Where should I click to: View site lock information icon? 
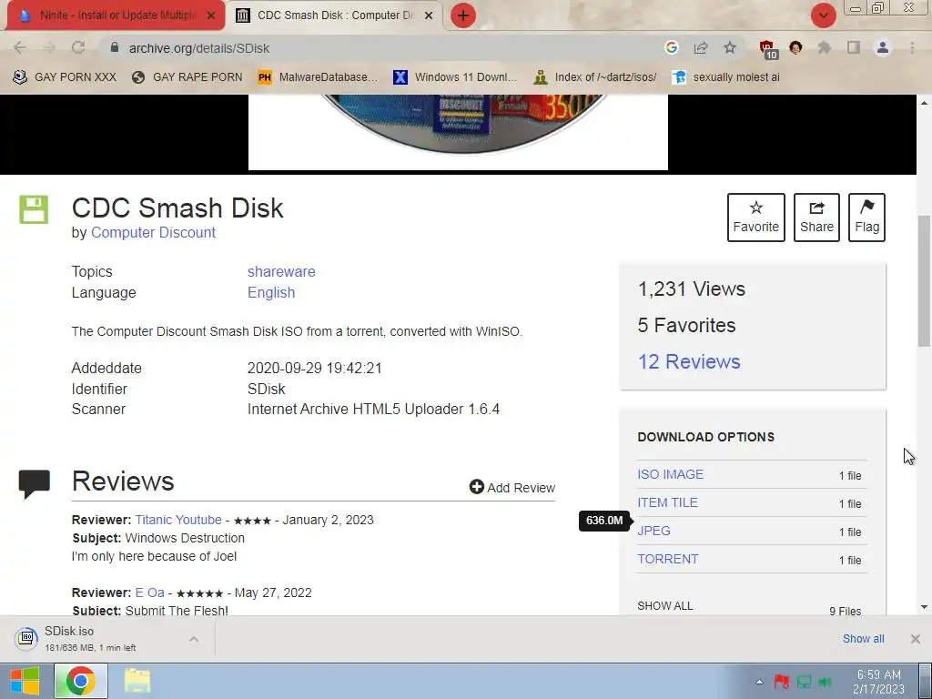tap(116, 47)
